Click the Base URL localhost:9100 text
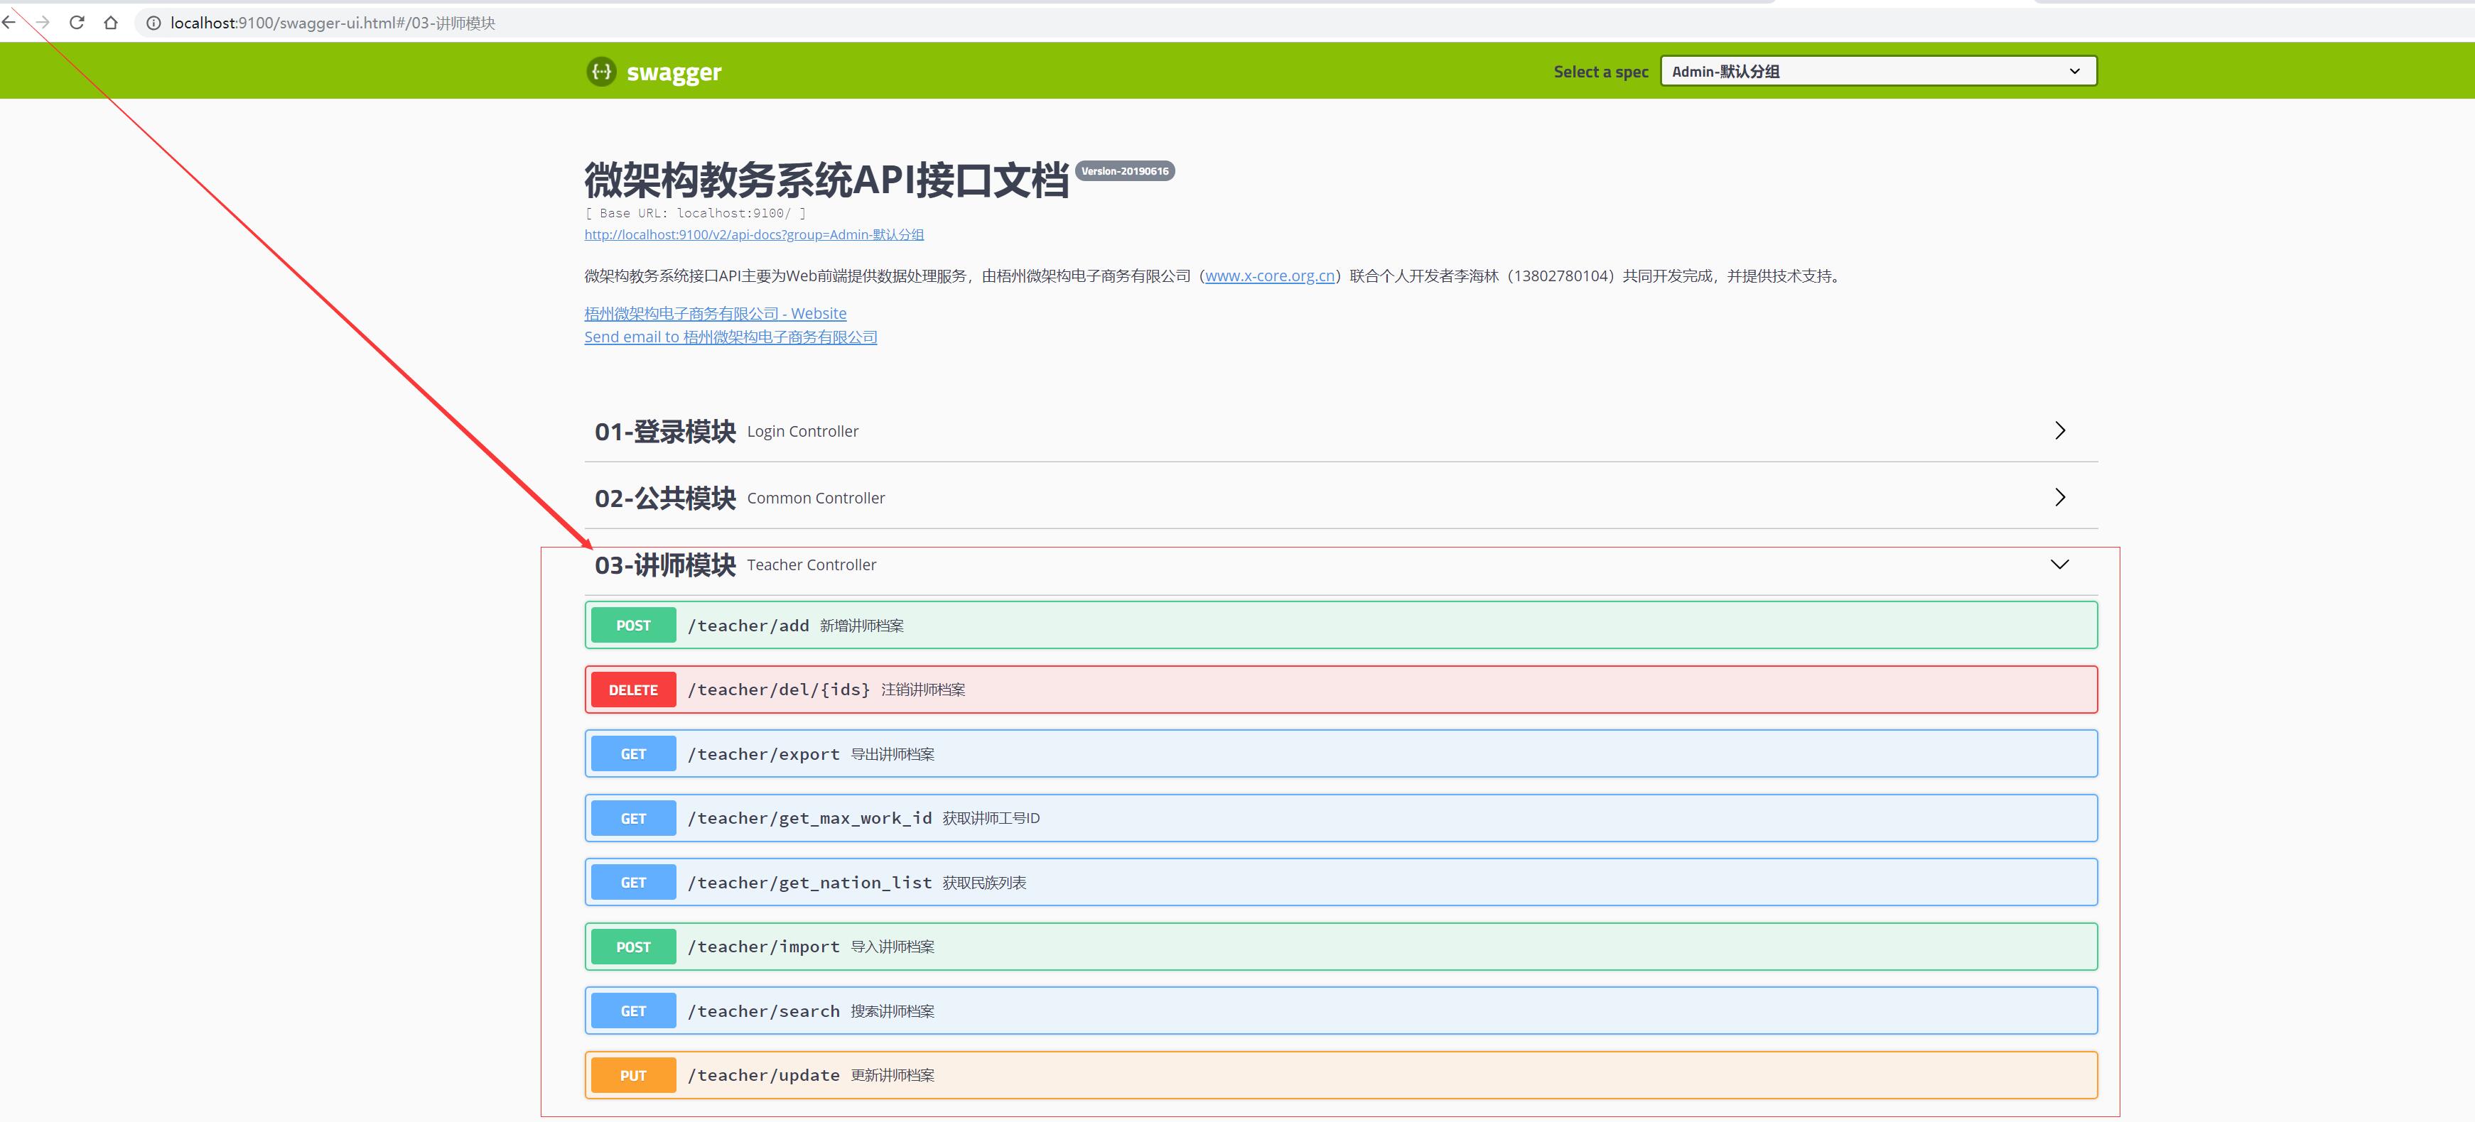Image resolution: width=2475 pixels, height=1122 pixels. tap(696, 213)
